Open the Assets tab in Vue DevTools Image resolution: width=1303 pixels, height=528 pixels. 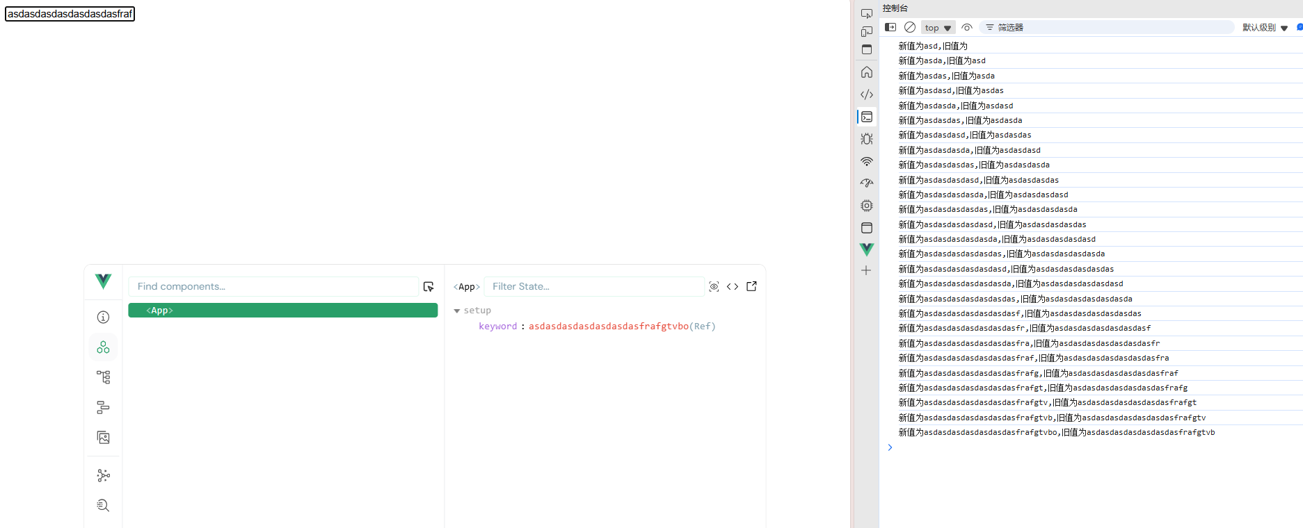point(103,438)
